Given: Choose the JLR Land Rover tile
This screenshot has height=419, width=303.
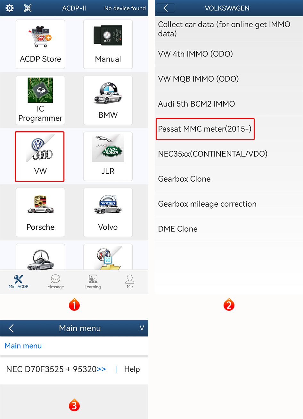Looking at the screenshot, I should pyautogui.click(x=108, y=157).
